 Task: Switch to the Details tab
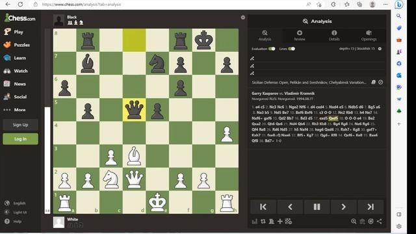334,36
